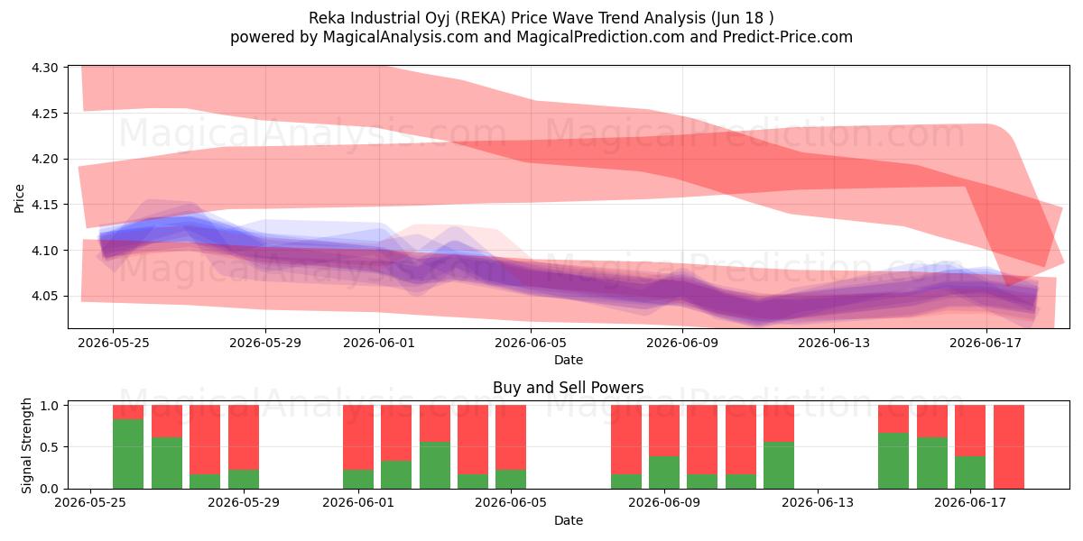Click 2026-05-29 date tick under price chart
The image size is (1083, 541).
265,343
